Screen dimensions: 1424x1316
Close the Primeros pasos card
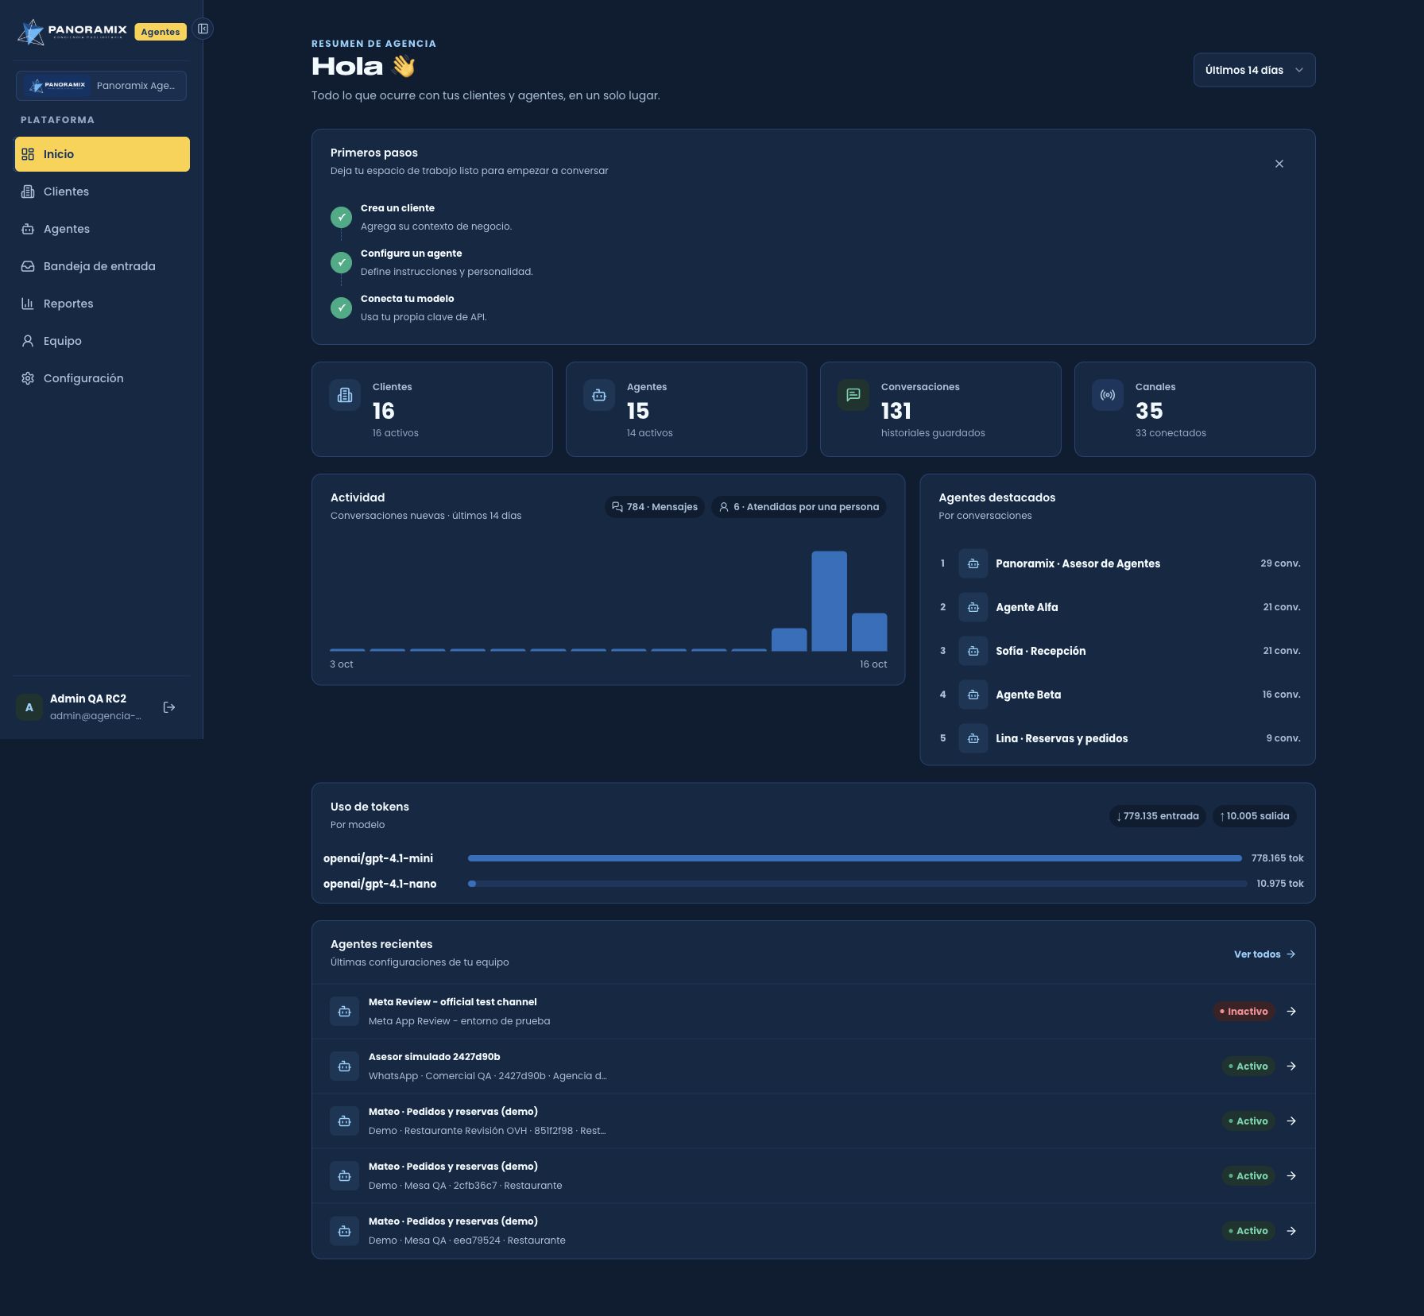(x=1279, y=164)
